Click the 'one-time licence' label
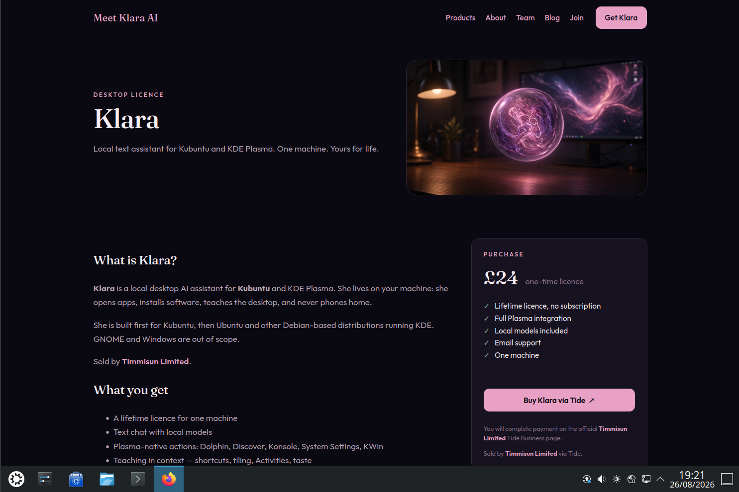Image resolution: width=739 pixels, height=492 pixels. (x=554, y=282)
